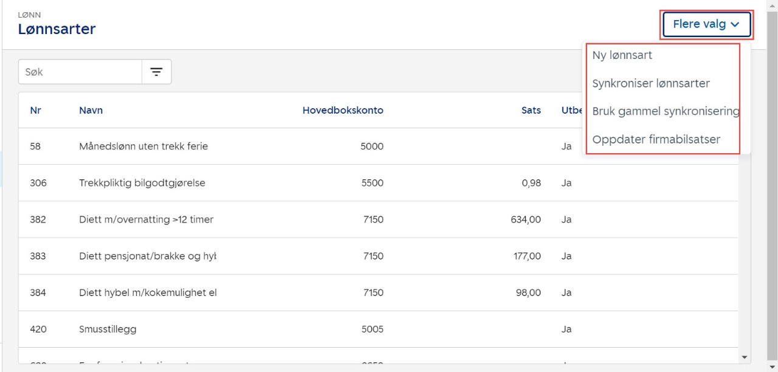Sort by Hovedbokskonto column header
This screenshot has width=778, height=372.
(x=343, y=110)
